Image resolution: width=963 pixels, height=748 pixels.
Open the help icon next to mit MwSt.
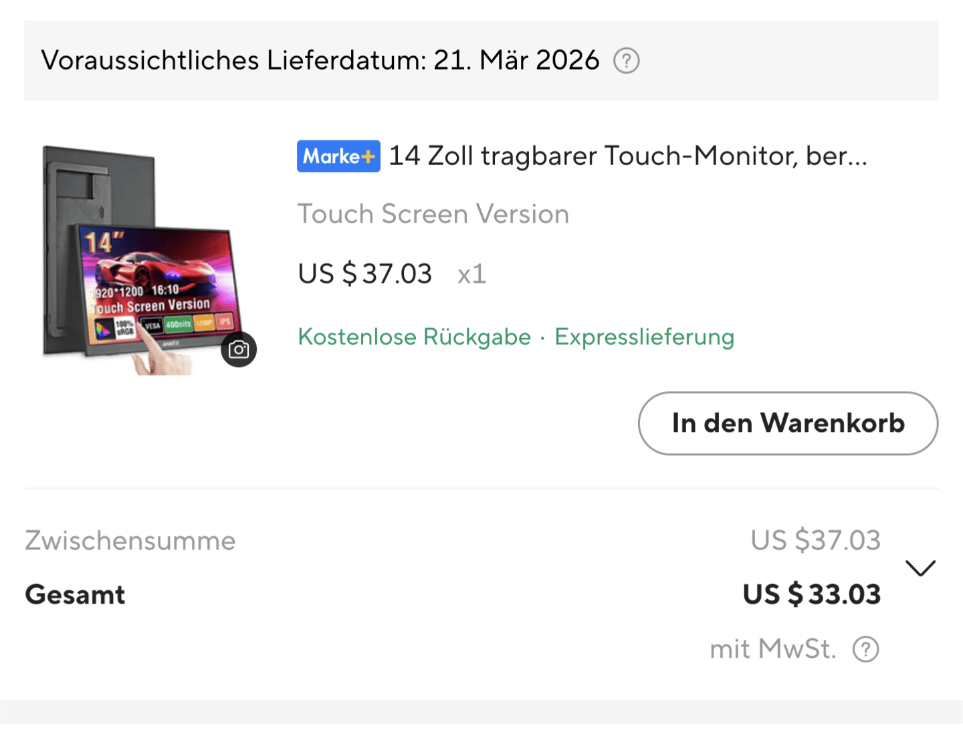point(865,649)
